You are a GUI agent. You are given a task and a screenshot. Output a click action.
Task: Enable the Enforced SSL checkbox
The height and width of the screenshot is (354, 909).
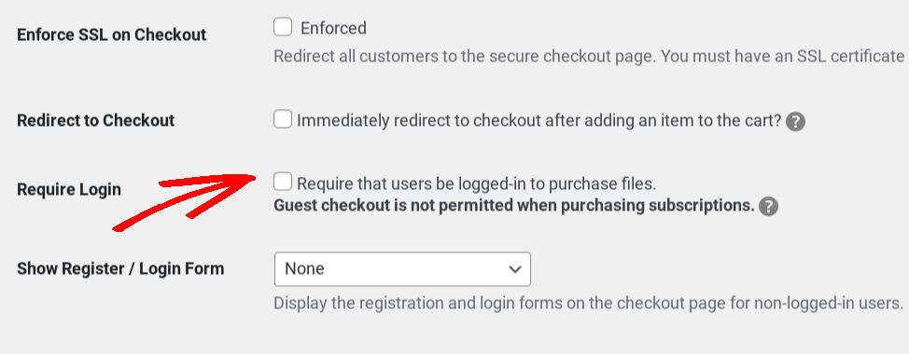(283, 27)
